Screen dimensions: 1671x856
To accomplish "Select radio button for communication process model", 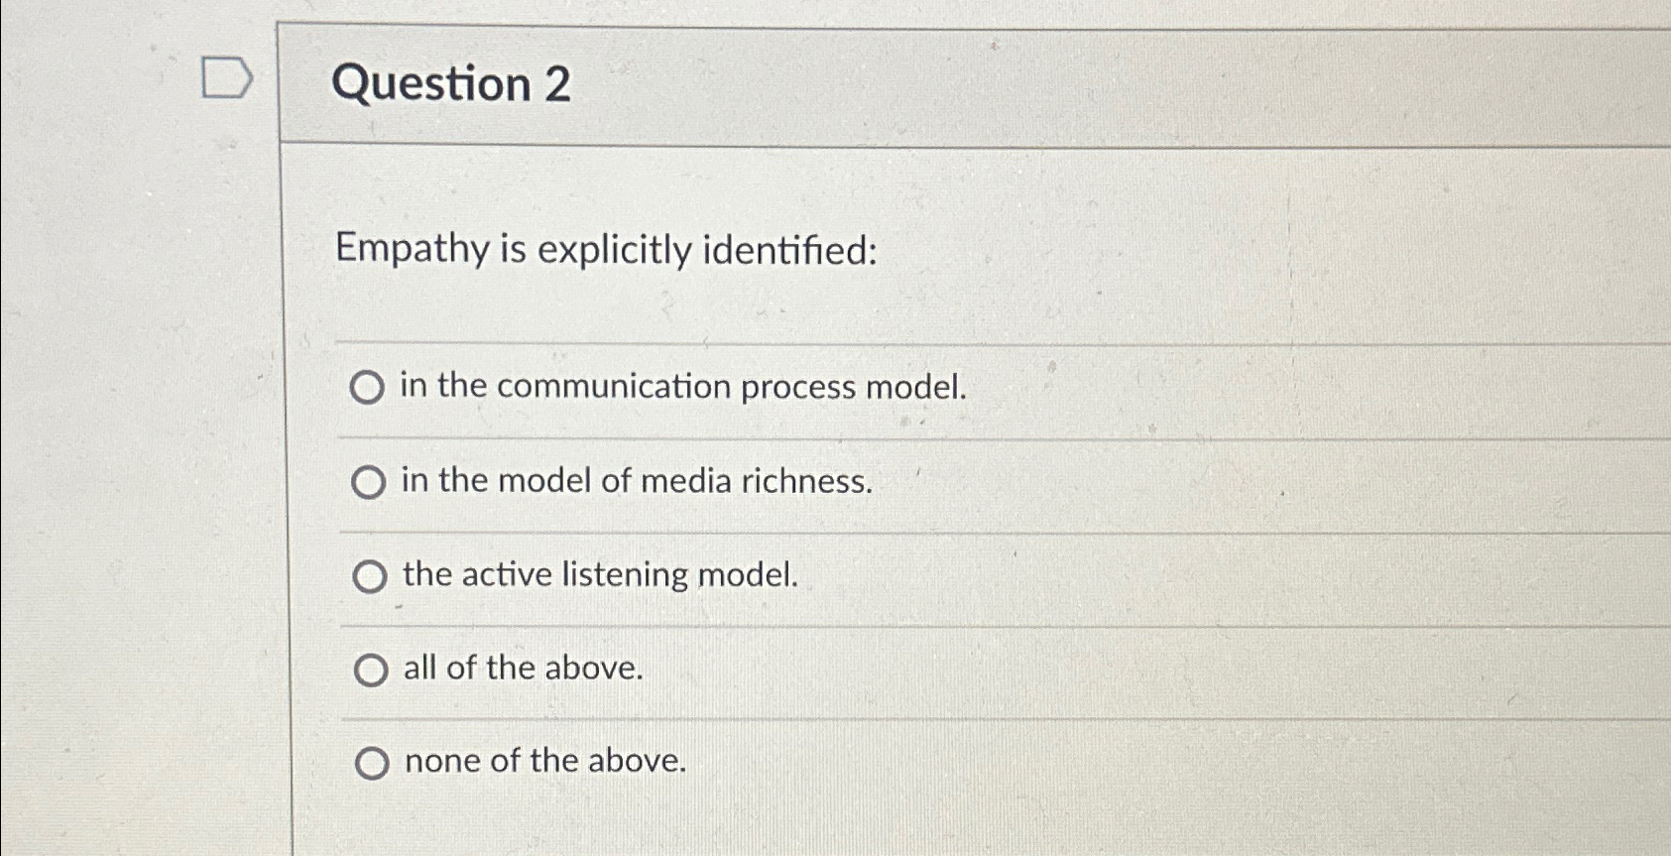I will tap(369, 389).
